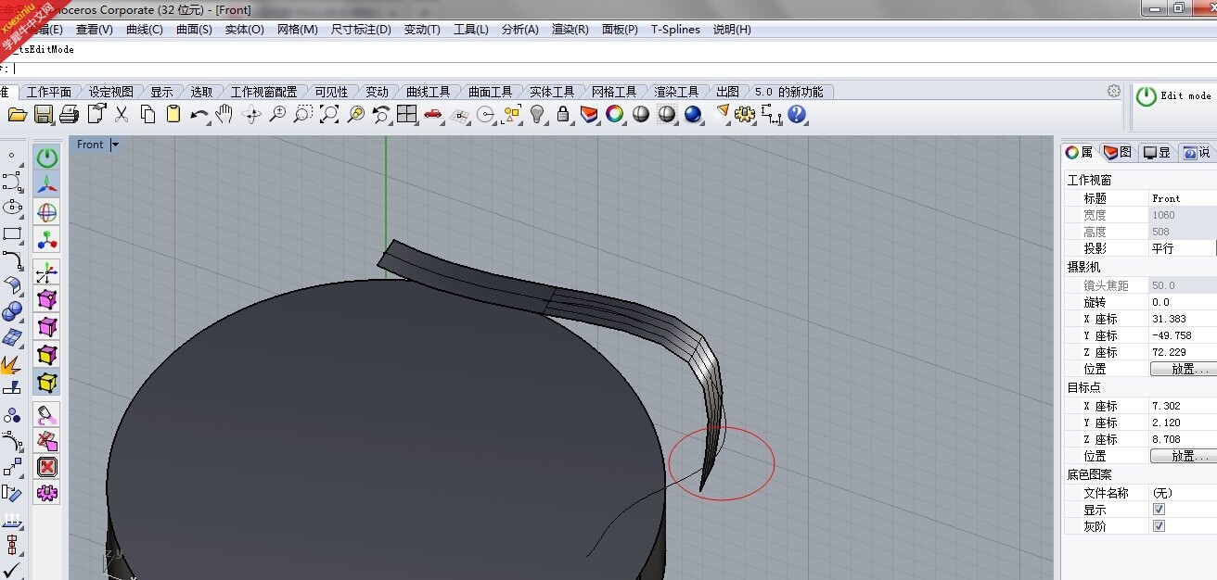Select the Polyline tool in left sidebar

[12, 182]
